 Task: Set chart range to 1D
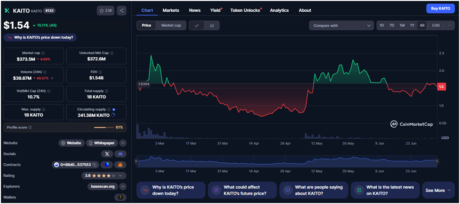click(x=381, y=25)
